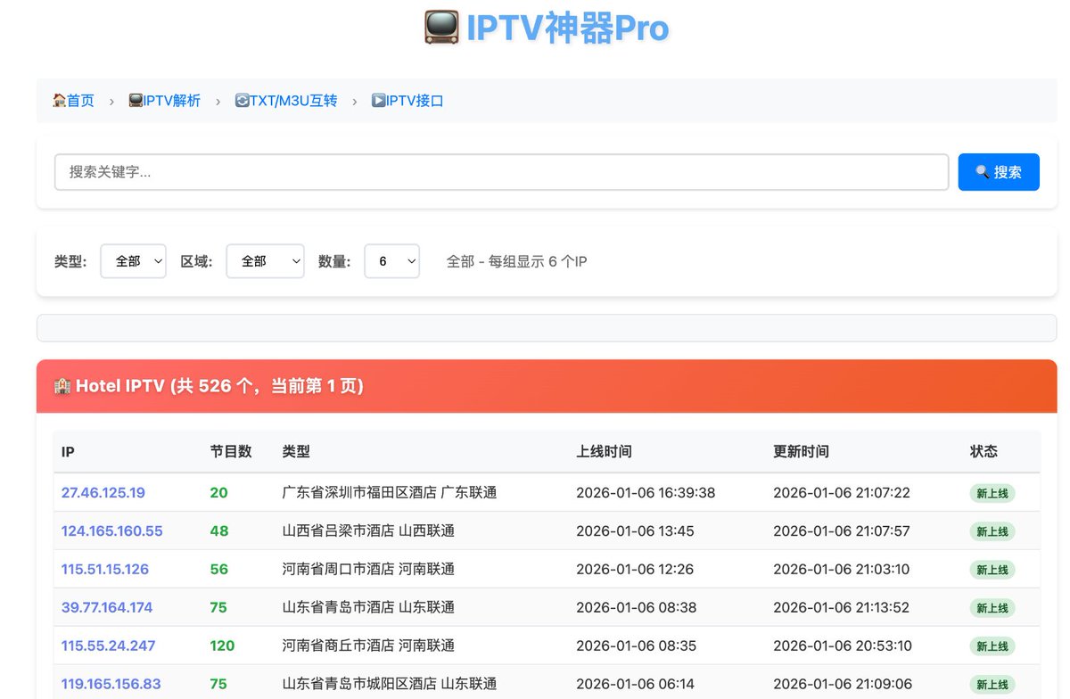Click the Hotel IPTV header banner
Viewport: 1070px width, 699px height.
coord(547,386)
